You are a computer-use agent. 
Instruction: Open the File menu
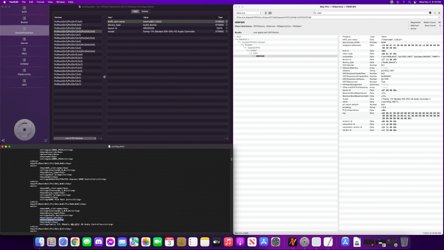(x=24, y=2)
